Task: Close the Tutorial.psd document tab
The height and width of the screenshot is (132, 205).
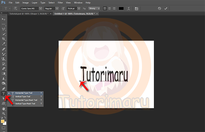Action: 51,13
